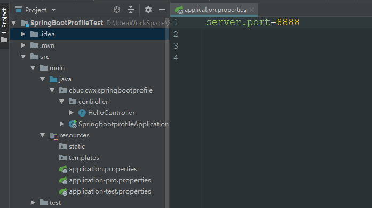The height and width of the screenshot is (208, 372).
Task: Close the application.properties tab
Action: click(x=252, y=10)
